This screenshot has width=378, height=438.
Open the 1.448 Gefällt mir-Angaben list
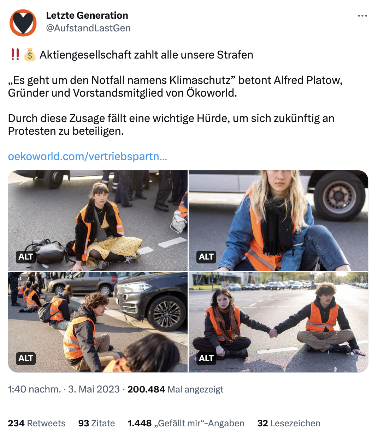(x=186, y=423)
